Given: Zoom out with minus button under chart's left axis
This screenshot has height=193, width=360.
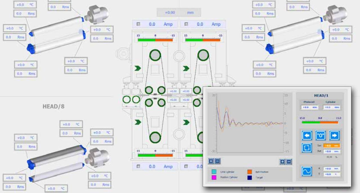Looking at the screenshot, I should tap(217, 161).
